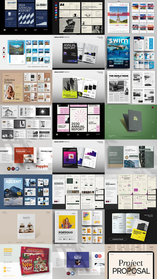Select the Architecture Portfolio brochure template
This screenshot has height=279, width=157.
point(26,122)
